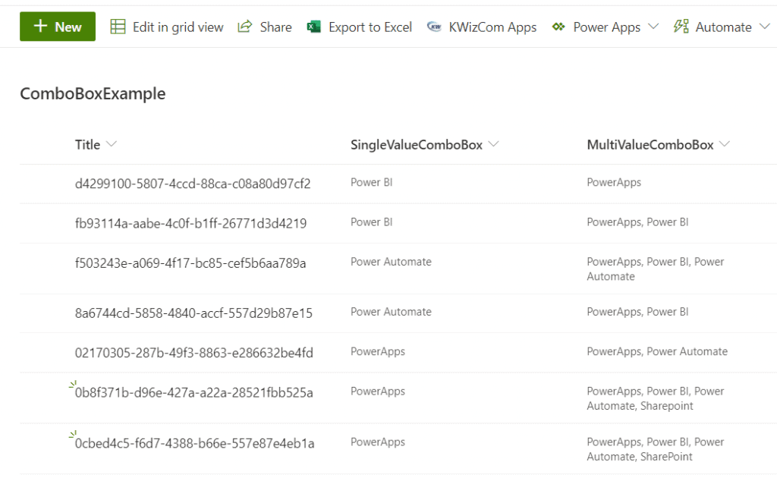Click 'PowerApps, Power Automate' multi-value cell
The image size is (777, 481).
[x=657, y=352]
